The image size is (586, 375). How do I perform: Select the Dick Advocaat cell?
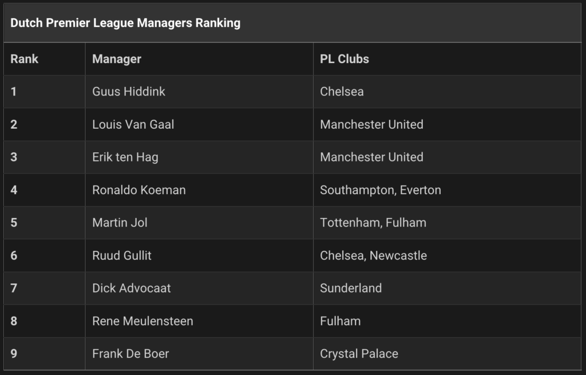click(199, 288)
